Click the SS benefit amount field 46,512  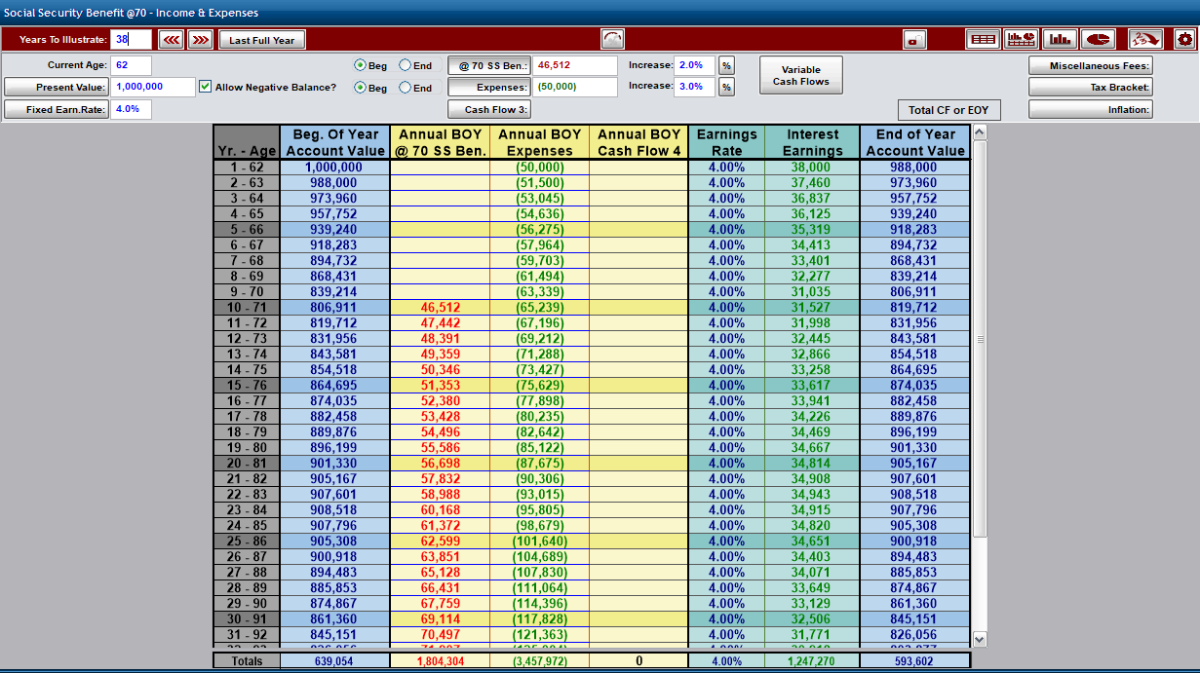pos(575,65)
